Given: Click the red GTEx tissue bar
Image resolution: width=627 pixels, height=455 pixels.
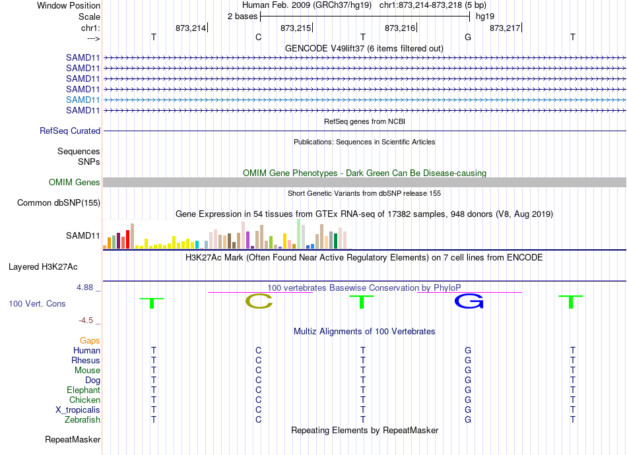Looking at the screenshot, I should [127, 239].
